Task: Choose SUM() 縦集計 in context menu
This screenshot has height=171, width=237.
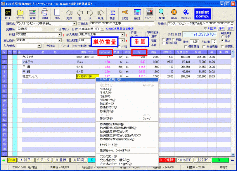Action: (x=127, y=79)
